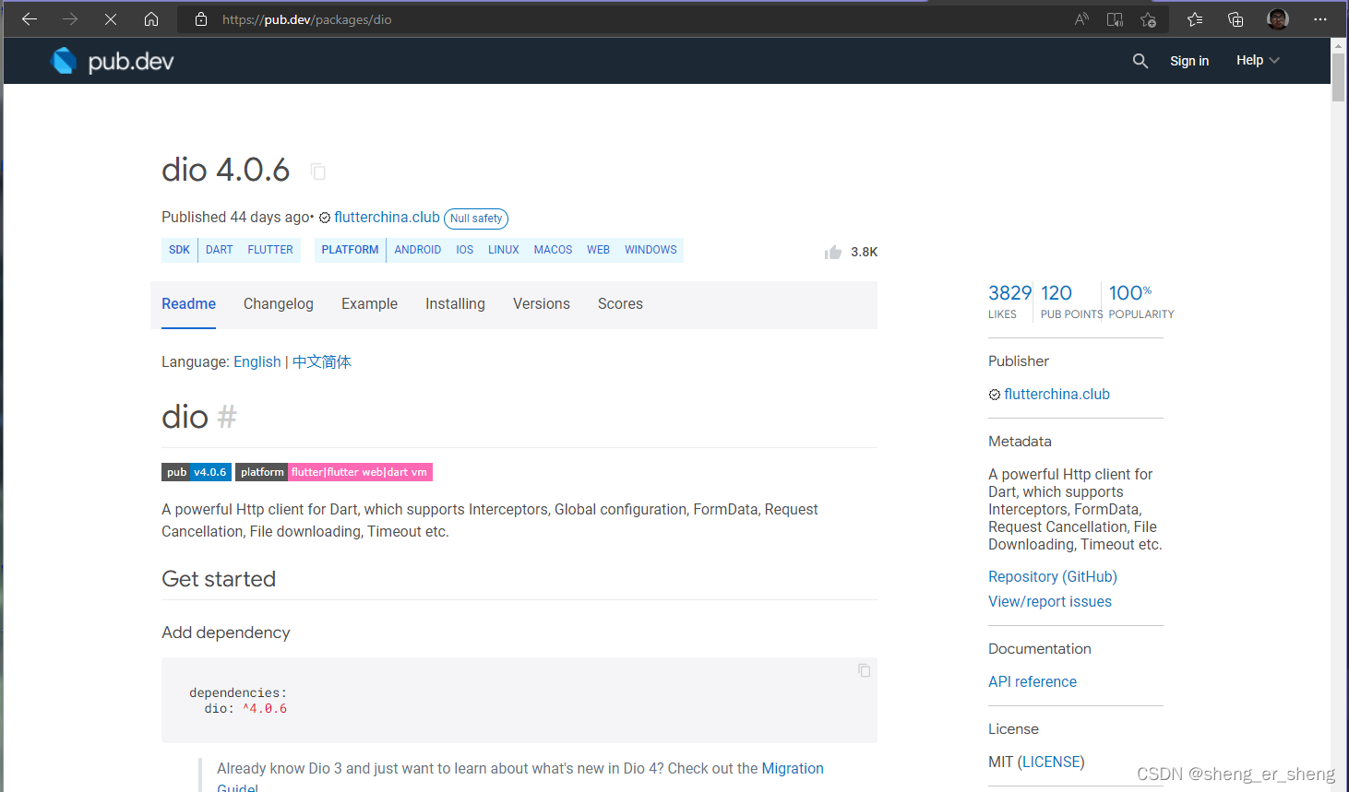Open flutterchina.club publisher link under title
This screenshot has width=1349, height=792.
pos(387,218)
